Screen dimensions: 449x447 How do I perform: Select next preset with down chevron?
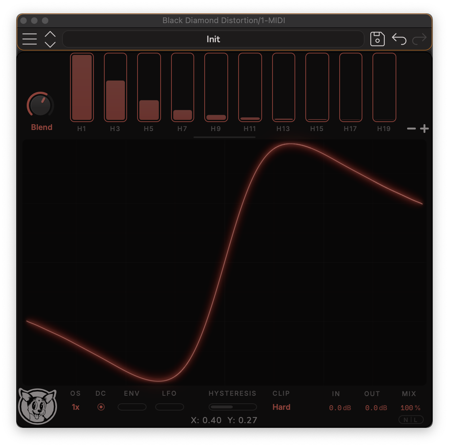[x=50, y=44]
